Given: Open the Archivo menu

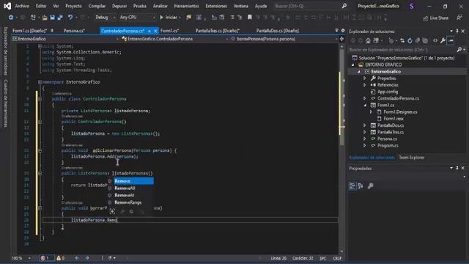Looking at the screenshot, I should 22,6.
